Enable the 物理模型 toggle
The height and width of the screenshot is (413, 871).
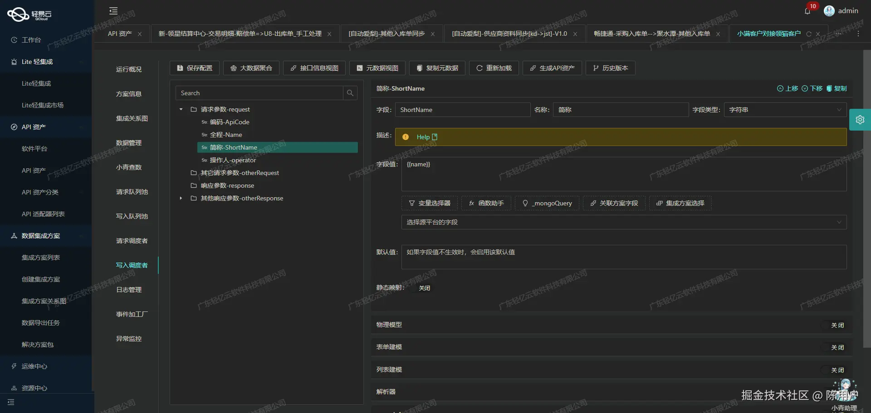click(x=837, y=325)
